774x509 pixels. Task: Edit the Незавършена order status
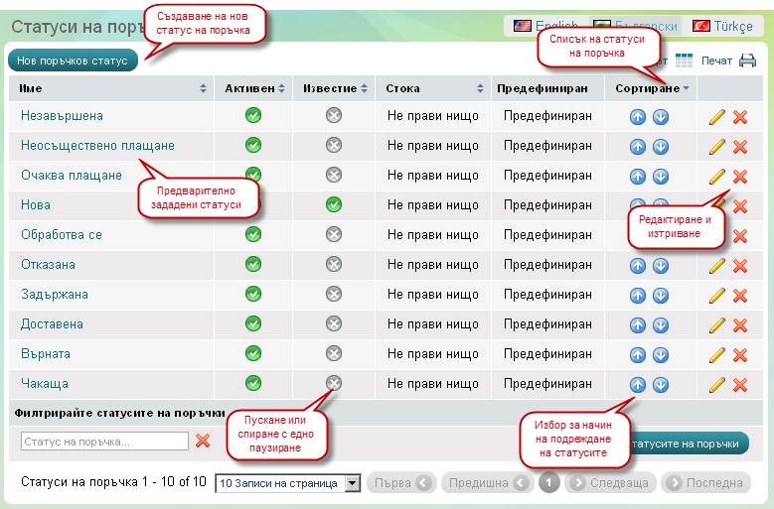coord(717,117)
